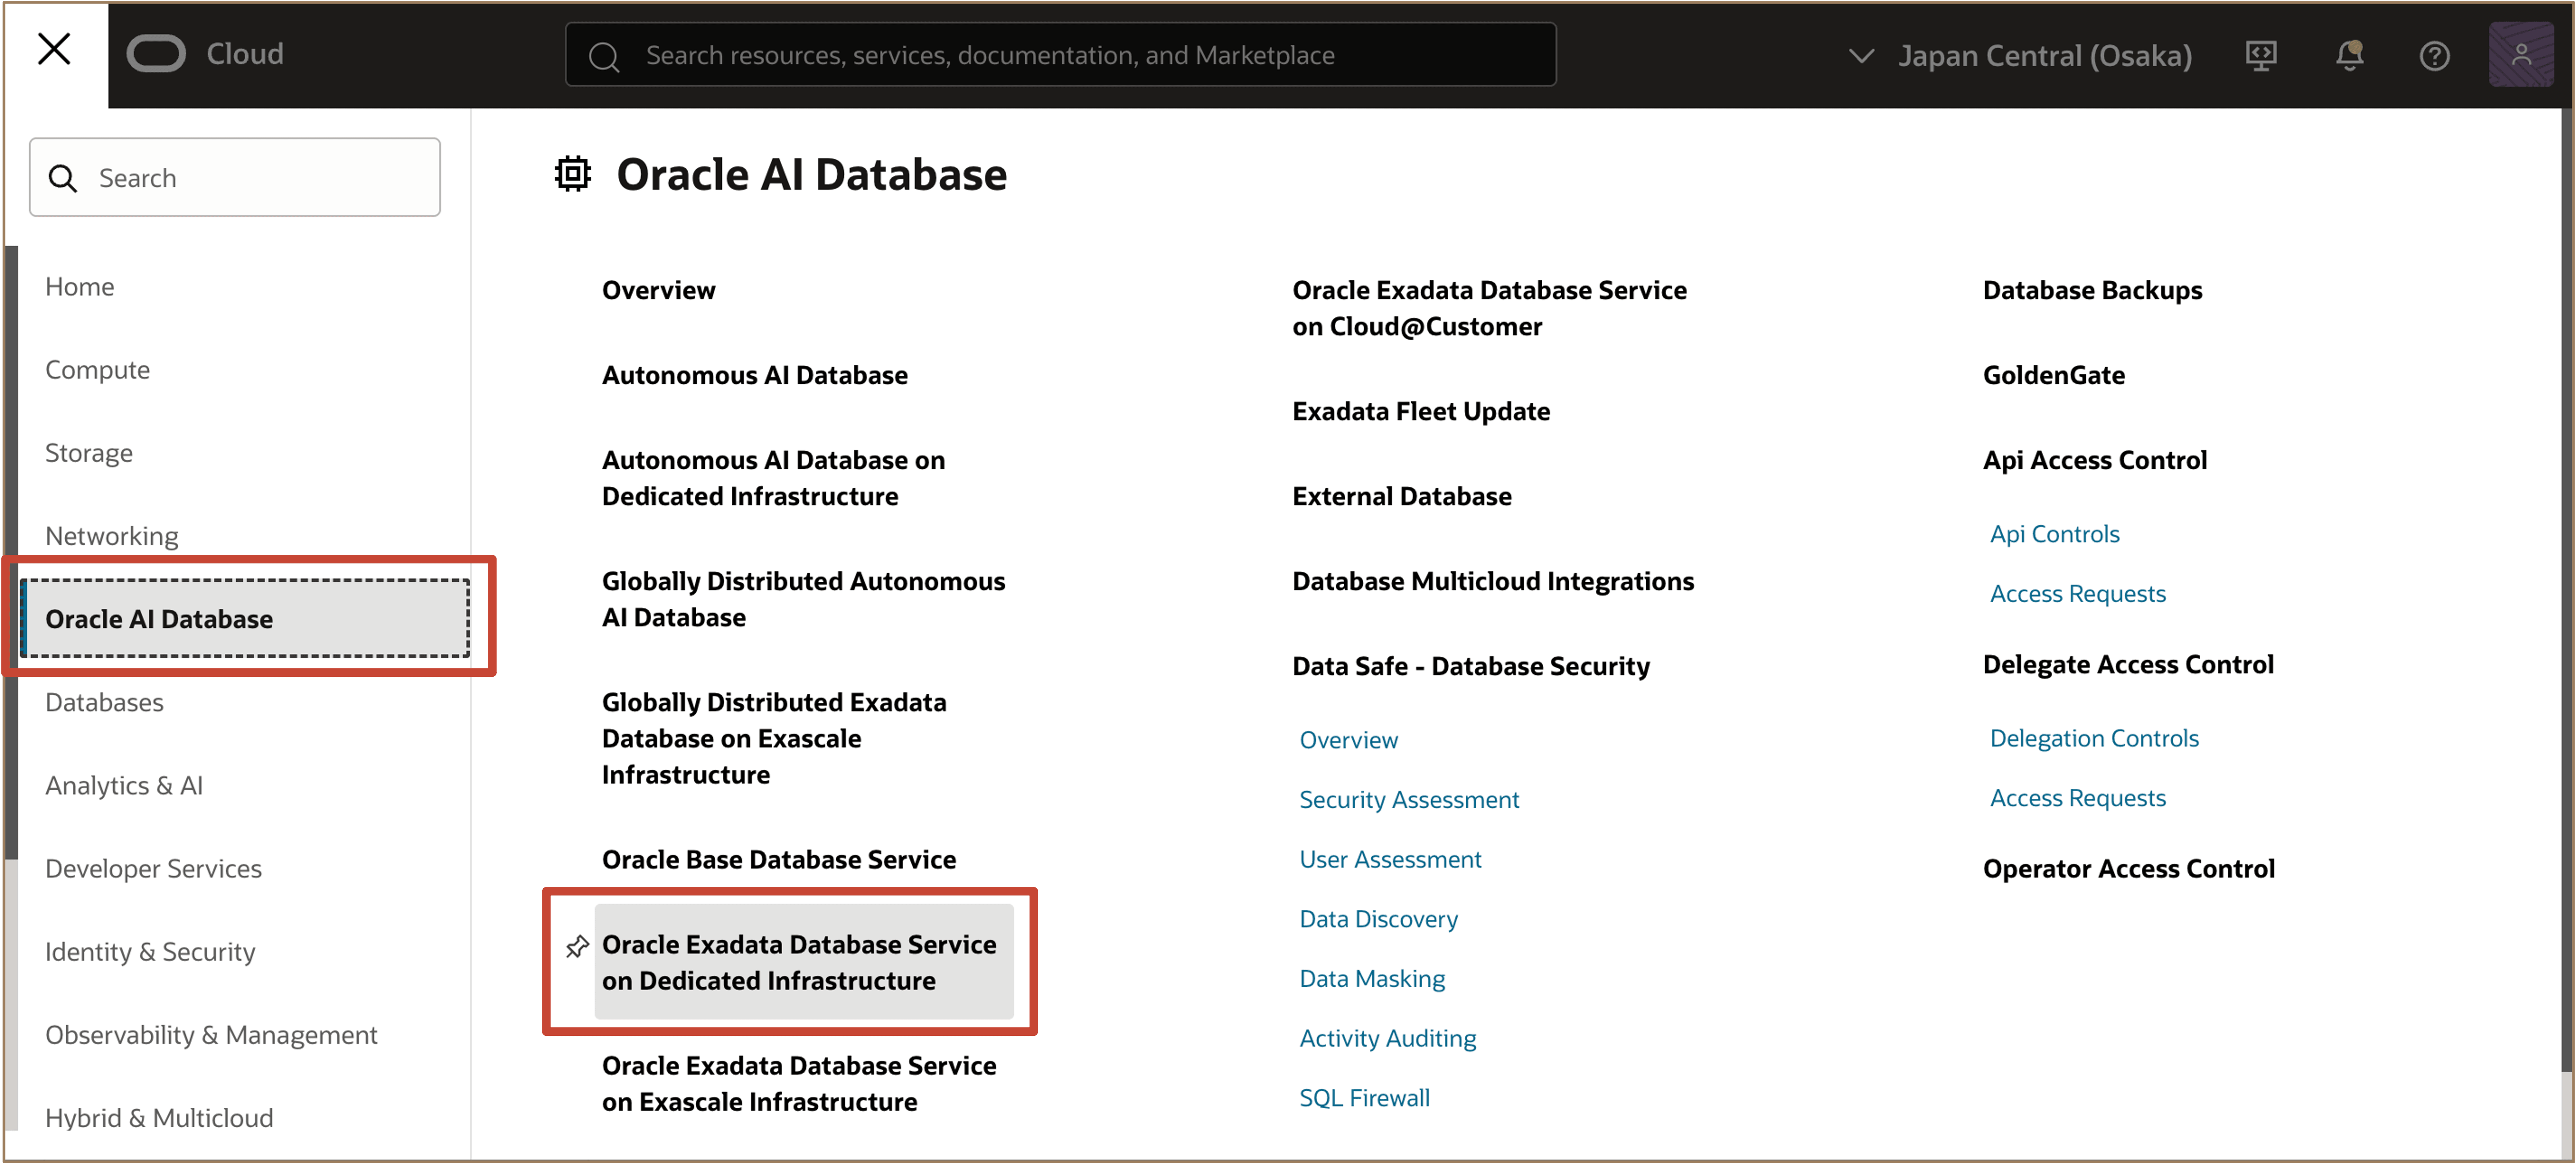Select Identity & Security in navigation menu
The height and width of the screenshot is (1165, 2576).
pyautogui.click(x=150, y=951)
